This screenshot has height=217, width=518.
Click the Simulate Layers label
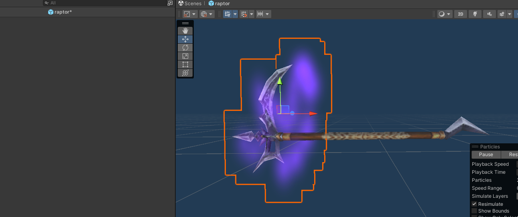tap(490, 196)
